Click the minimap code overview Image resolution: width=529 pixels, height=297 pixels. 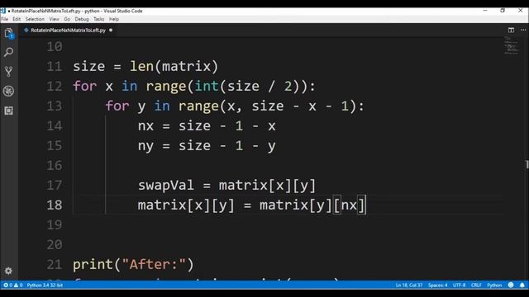click(x=511, y=45)
